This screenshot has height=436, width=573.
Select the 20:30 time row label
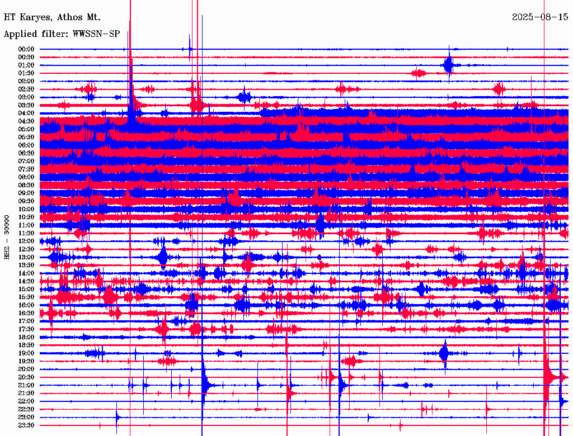26,377
